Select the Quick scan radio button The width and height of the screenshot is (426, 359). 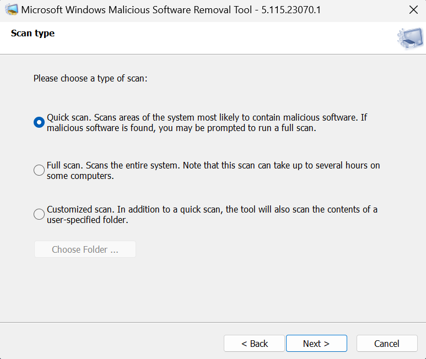[x=39, y=122]
